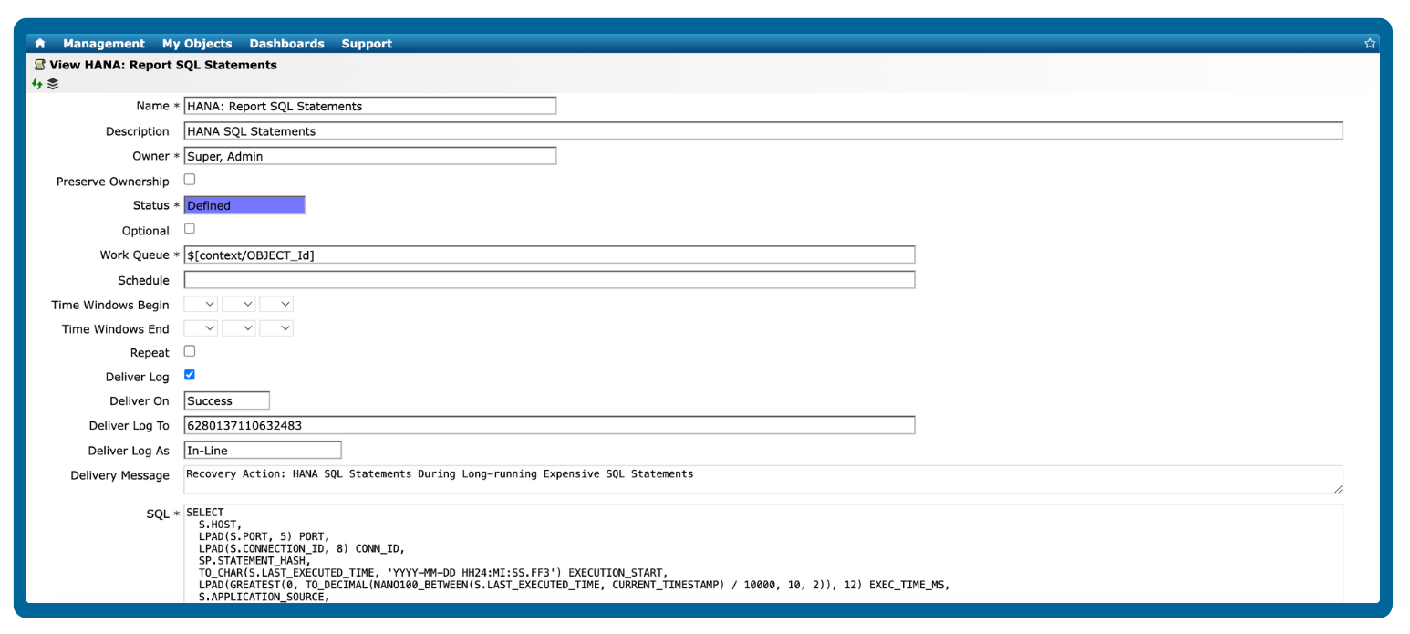Open the second Time Windows End dropdown
The width and height of the screenshot is (1410, 634).
point(239,327)
